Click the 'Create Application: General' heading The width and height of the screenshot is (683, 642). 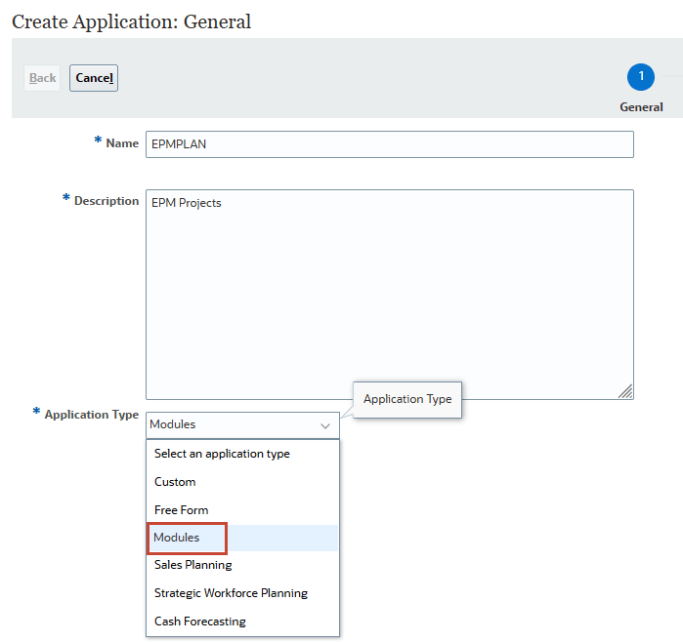131,21
